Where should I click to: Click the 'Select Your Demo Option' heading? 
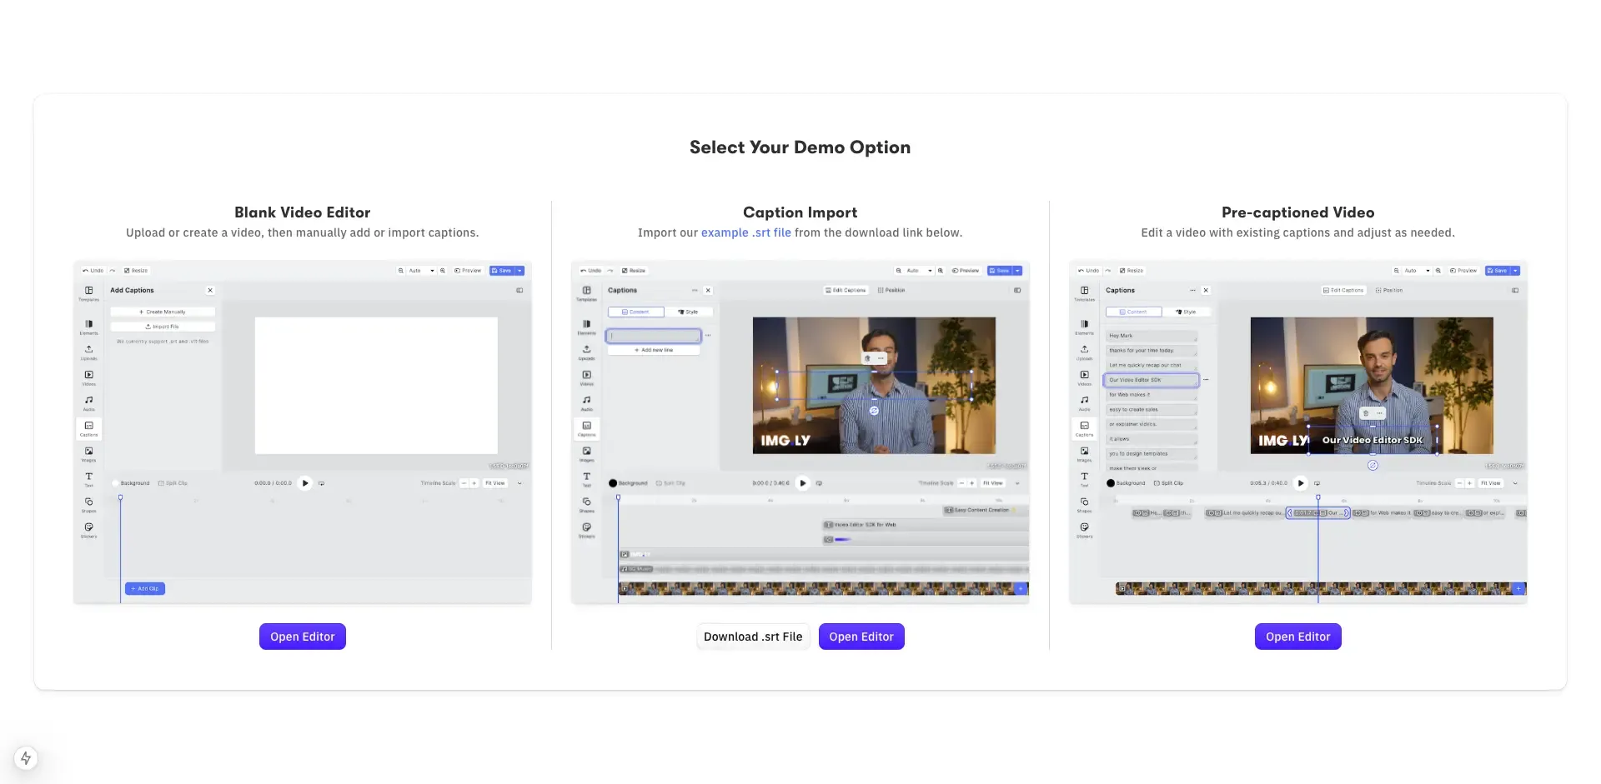coord(800,147)
